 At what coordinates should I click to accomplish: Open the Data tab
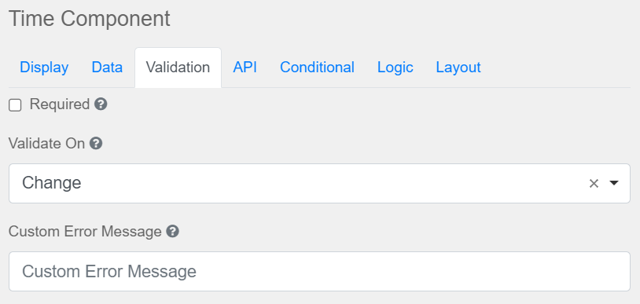coord(107,68)
